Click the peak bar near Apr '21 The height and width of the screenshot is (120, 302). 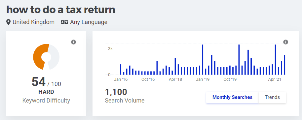tap(276, 60)
